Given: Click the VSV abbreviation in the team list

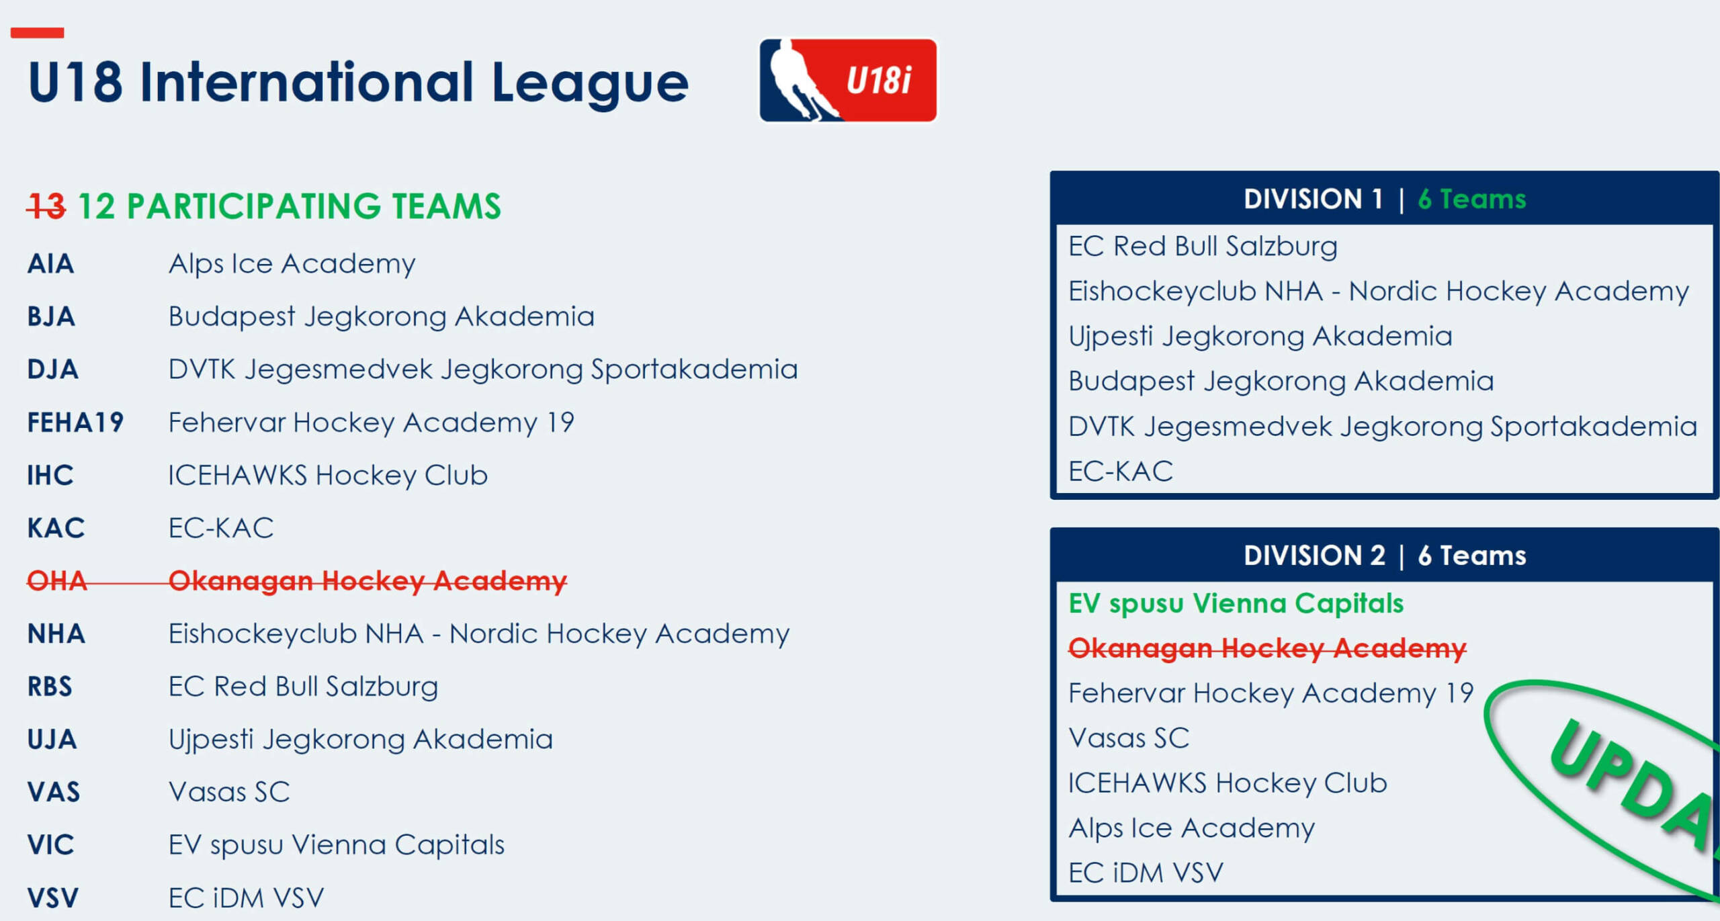Looking at the screenshot, I should point(52,897).
